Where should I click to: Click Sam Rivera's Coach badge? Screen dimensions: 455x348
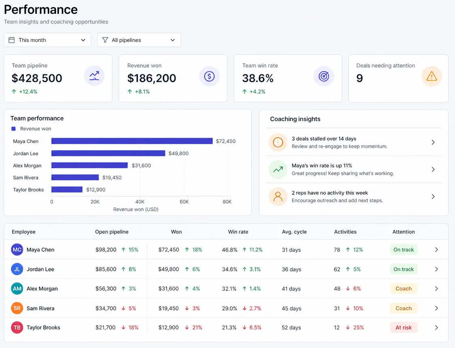[404, 308]
